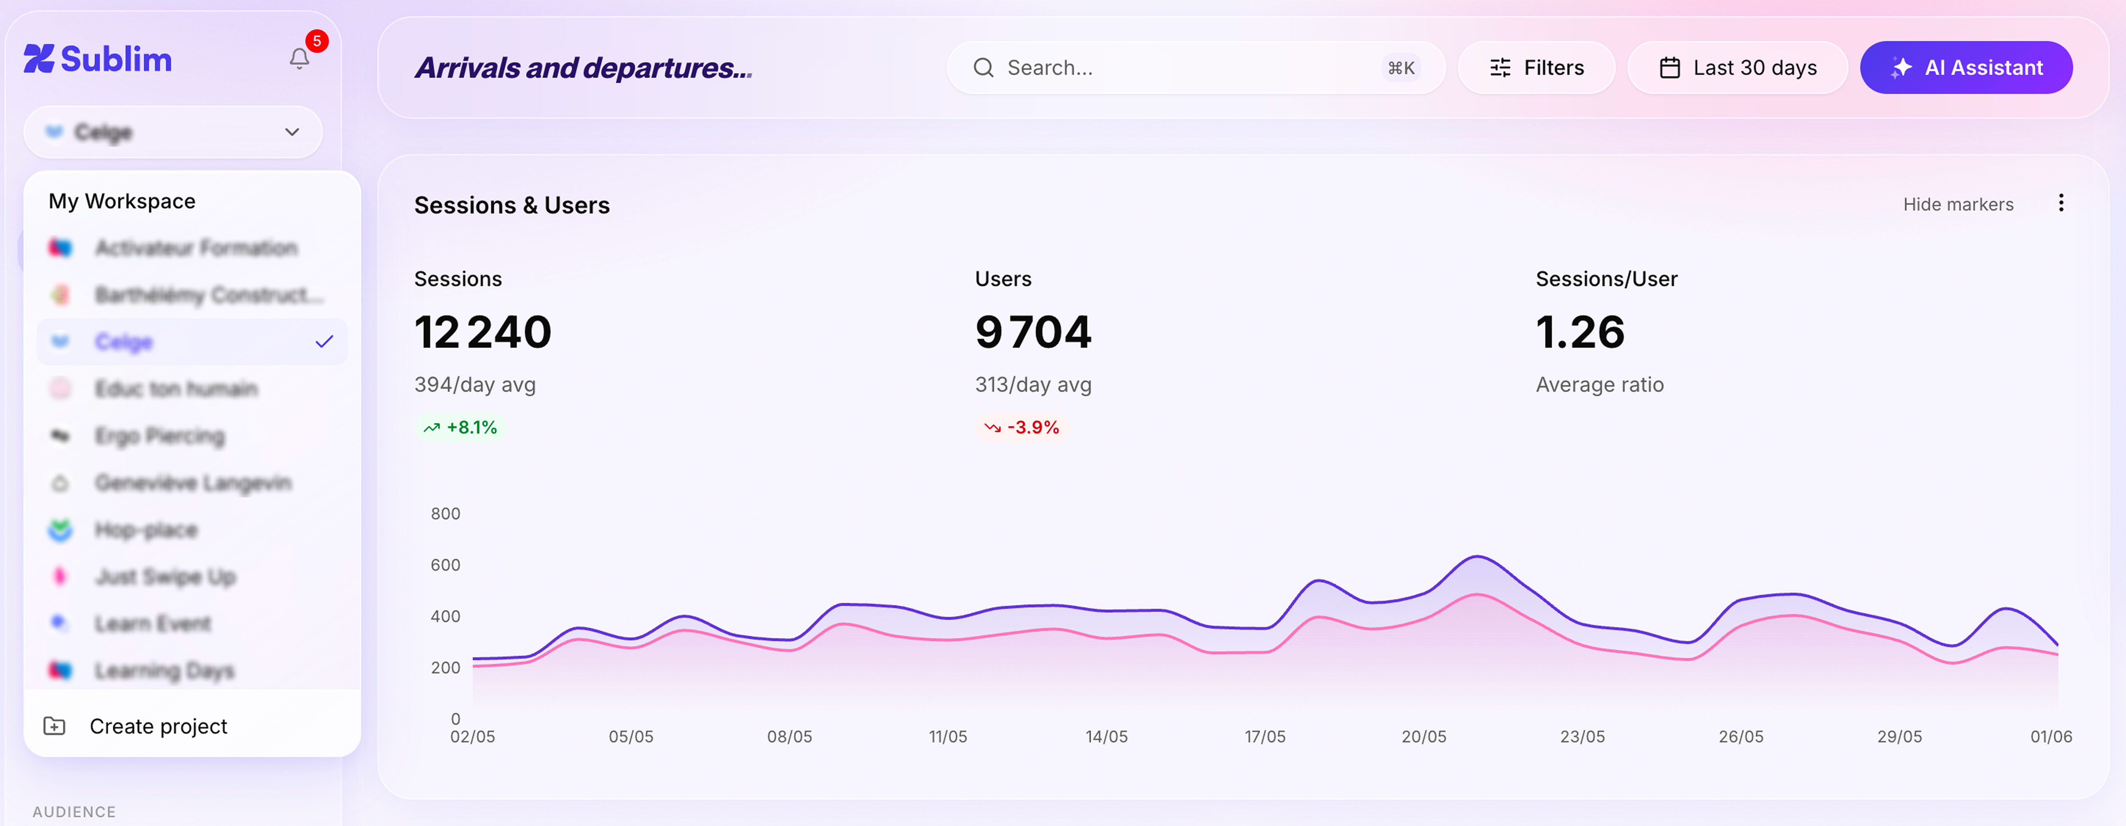Open the AI Assistant
The width and height of the screenshot is (2126, 826).
tap(1966, 67)
